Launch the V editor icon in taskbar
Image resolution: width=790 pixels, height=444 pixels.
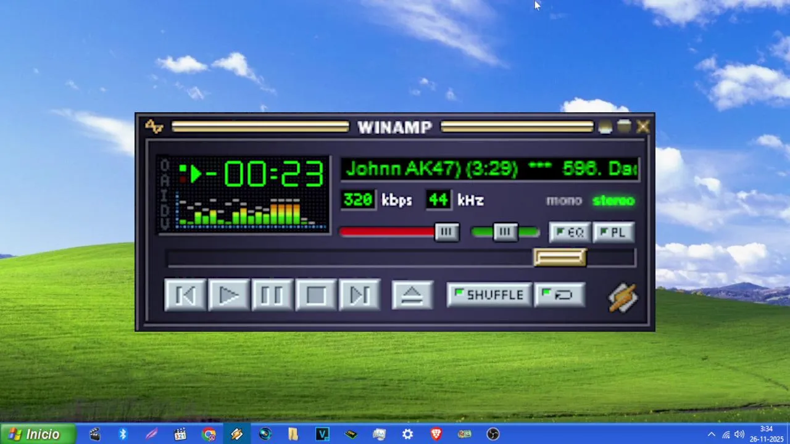pos(322,434)
